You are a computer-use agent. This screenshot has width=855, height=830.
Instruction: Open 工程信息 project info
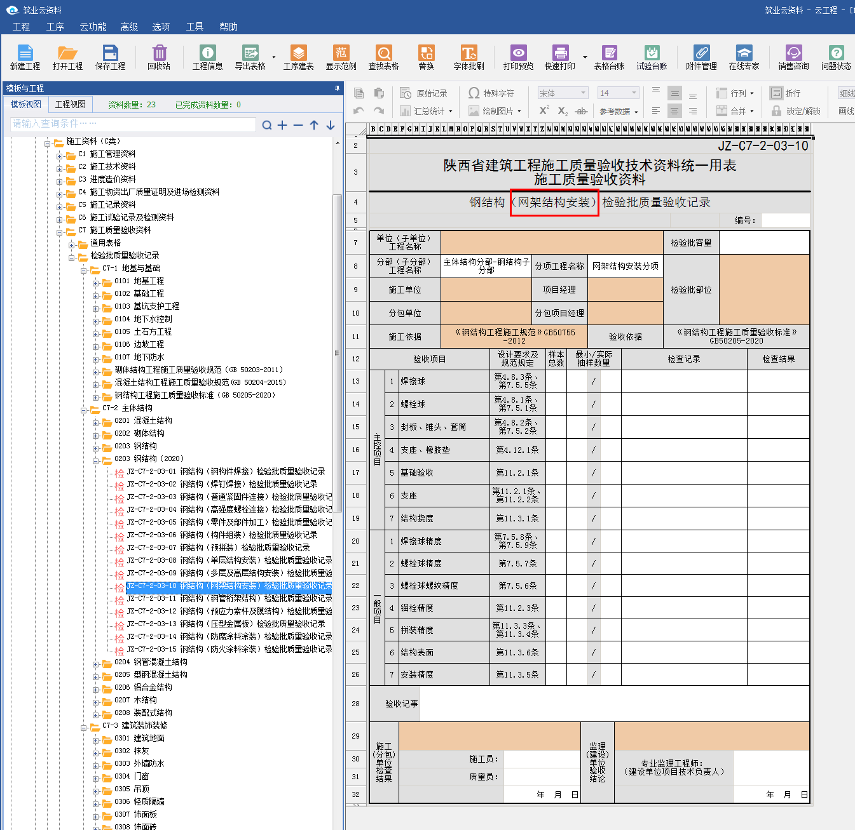coord(207,57)
